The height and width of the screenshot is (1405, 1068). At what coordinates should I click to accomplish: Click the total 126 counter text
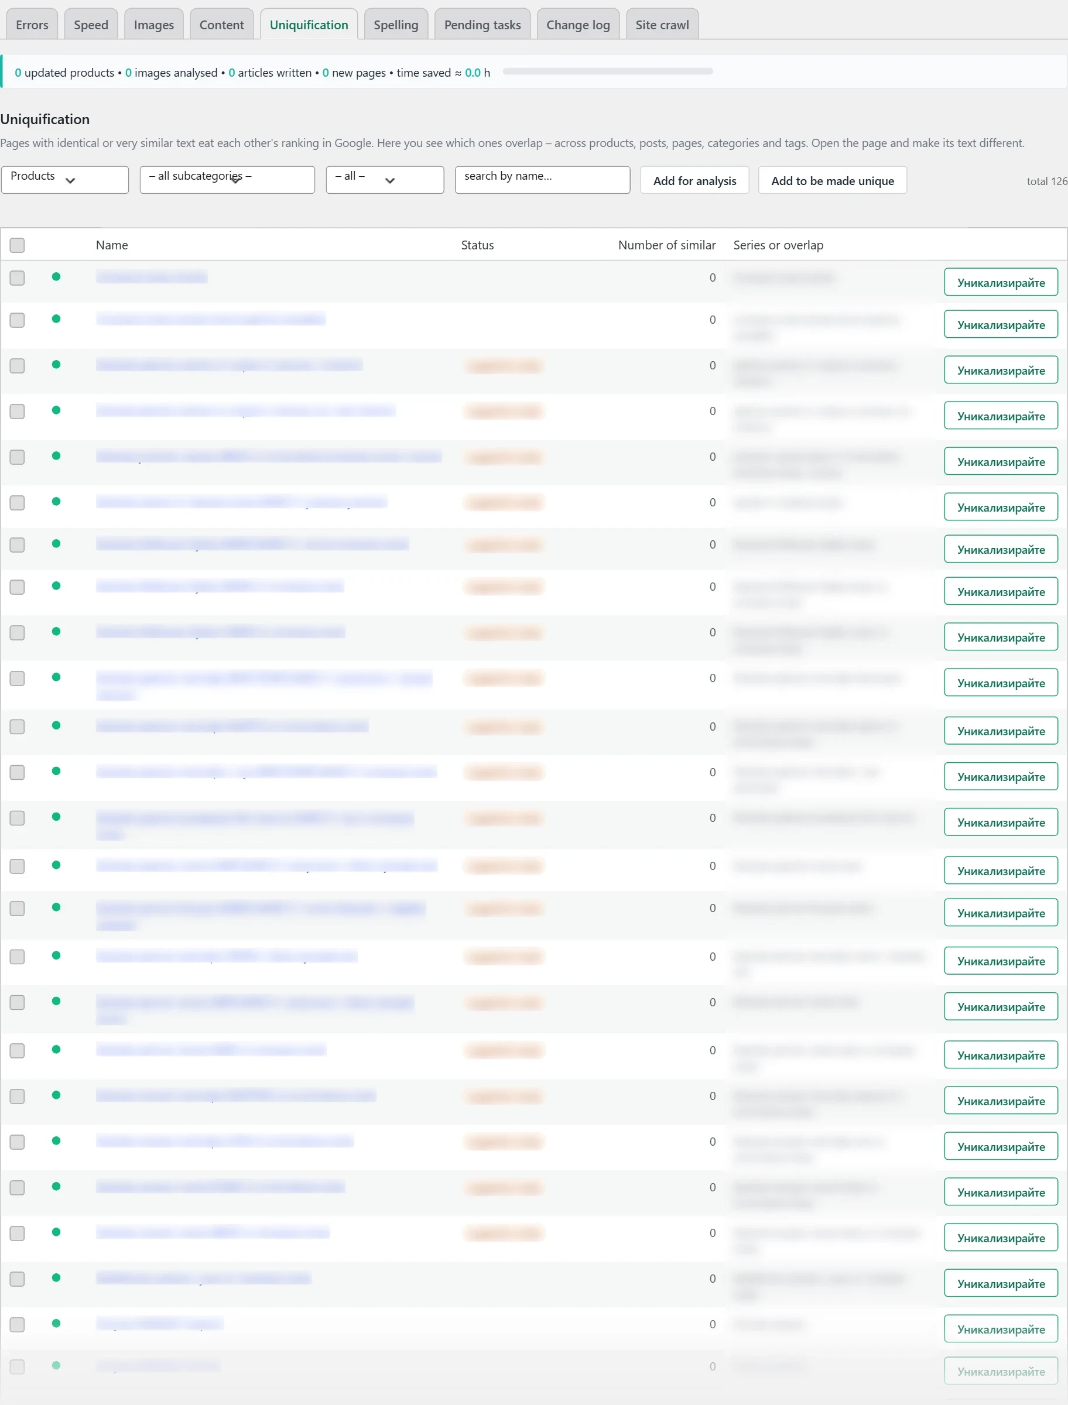[x=1047, y=181]
